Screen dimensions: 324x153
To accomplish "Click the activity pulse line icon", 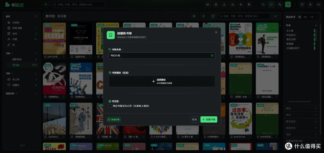I will click(263, 4).
